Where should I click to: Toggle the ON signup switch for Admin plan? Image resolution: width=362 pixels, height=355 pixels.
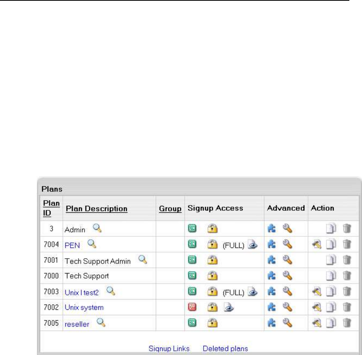(192, 228)
